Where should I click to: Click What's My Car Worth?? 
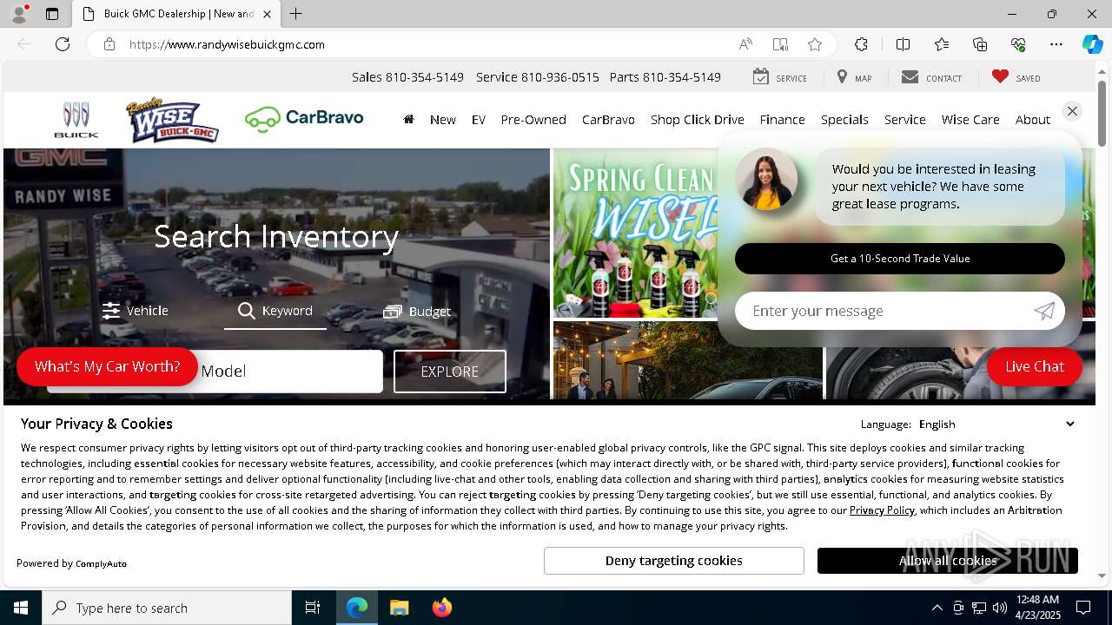click(107, 366)
